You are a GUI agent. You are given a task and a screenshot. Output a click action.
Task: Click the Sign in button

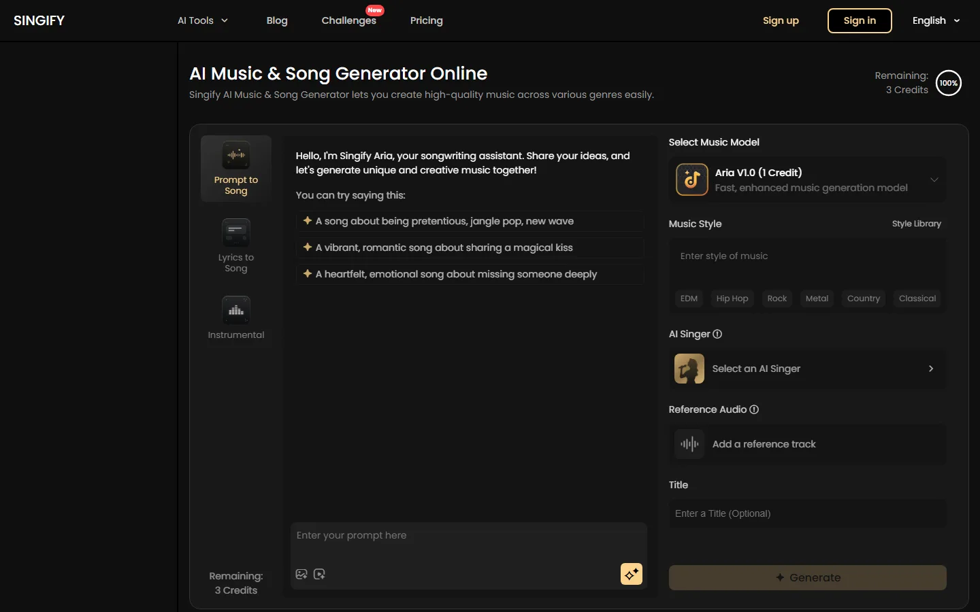click(860, 20)
